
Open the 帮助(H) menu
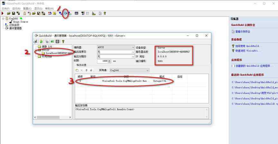(x=49, y=8)
